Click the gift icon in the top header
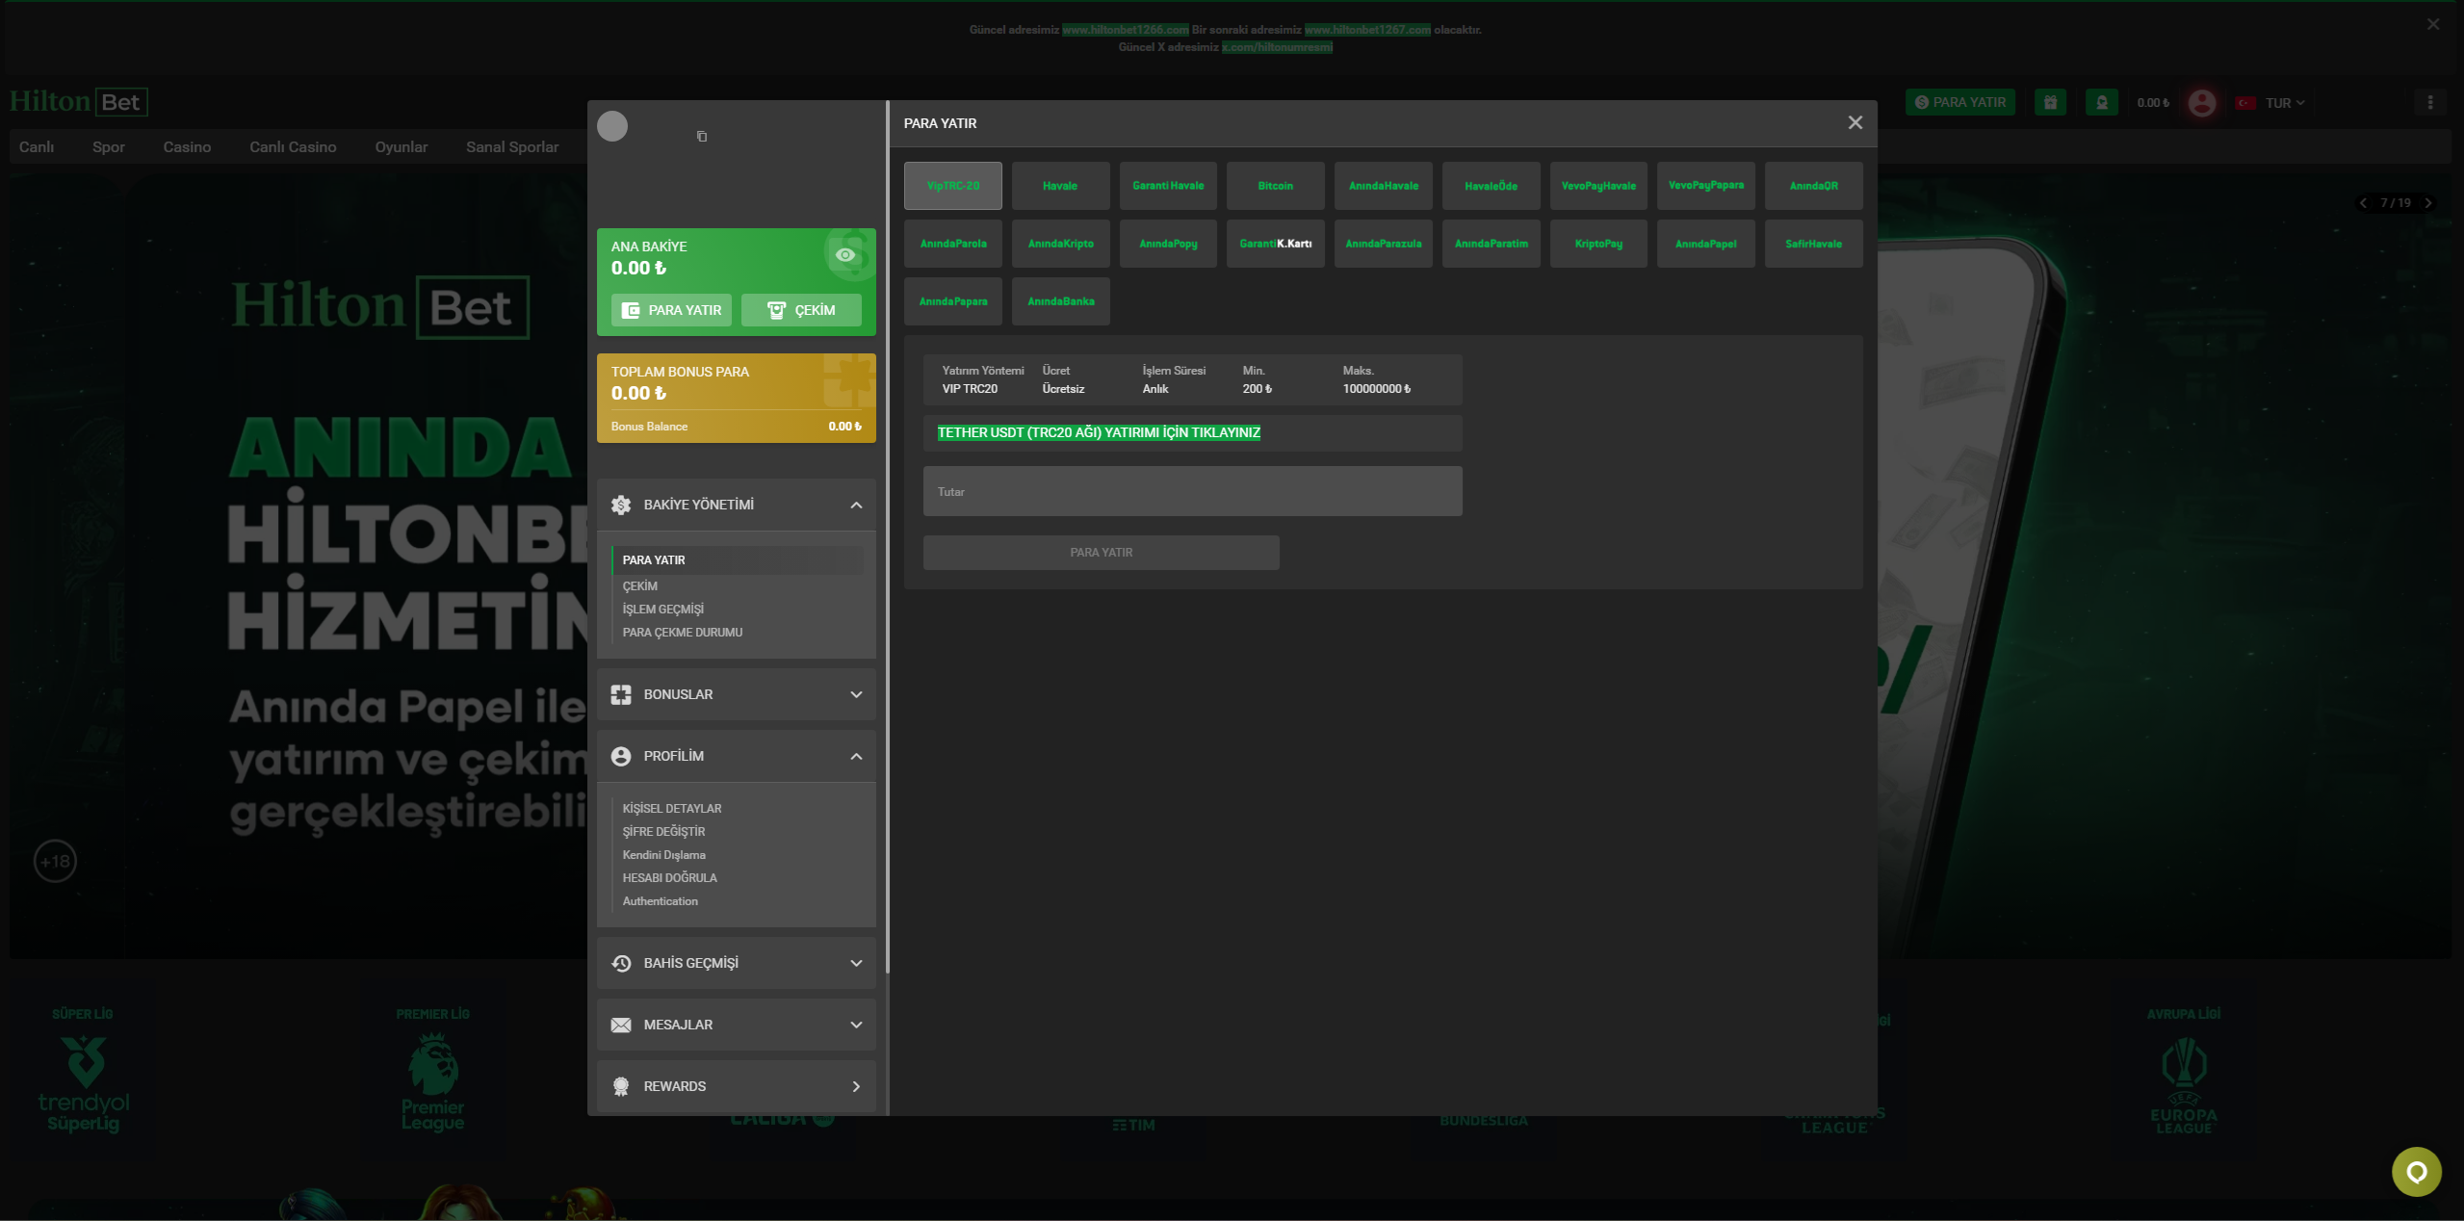The height and width of the screenshot is (1221, 2464). point(2051,102)
